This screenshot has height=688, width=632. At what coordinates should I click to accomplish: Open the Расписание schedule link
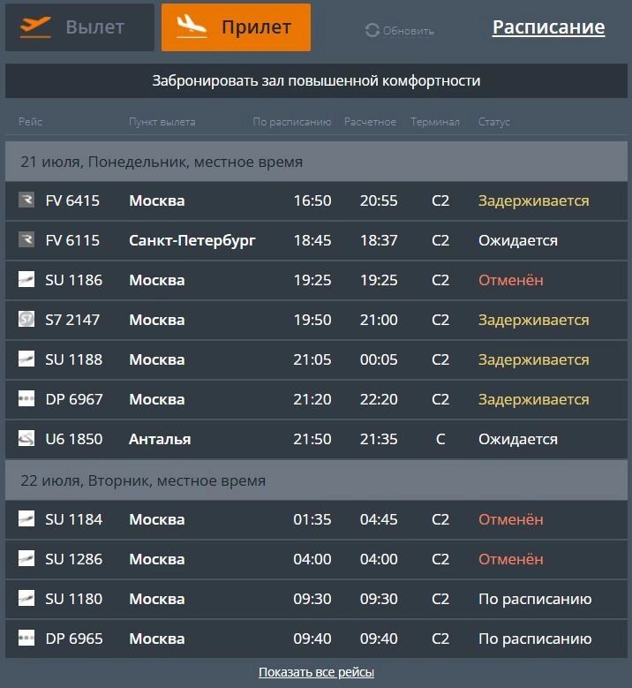(548, 27)
